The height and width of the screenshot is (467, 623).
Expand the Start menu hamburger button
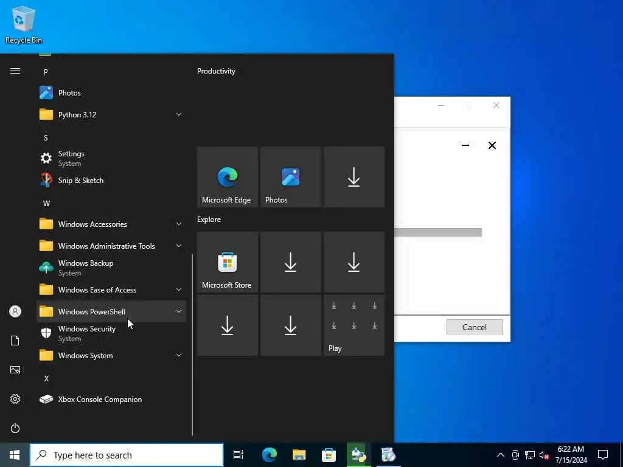(15, 71)
